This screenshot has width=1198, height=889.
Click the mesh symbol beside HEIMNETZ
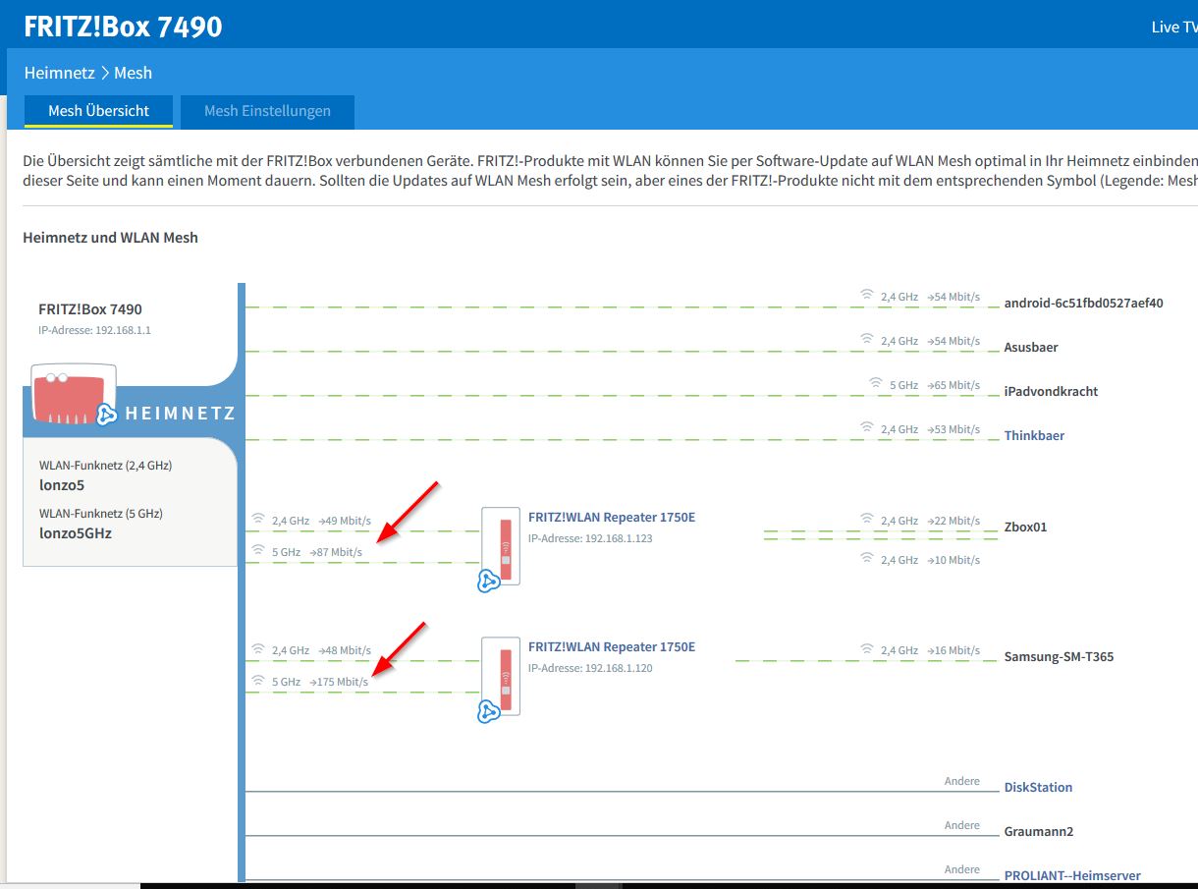(107, 414)
